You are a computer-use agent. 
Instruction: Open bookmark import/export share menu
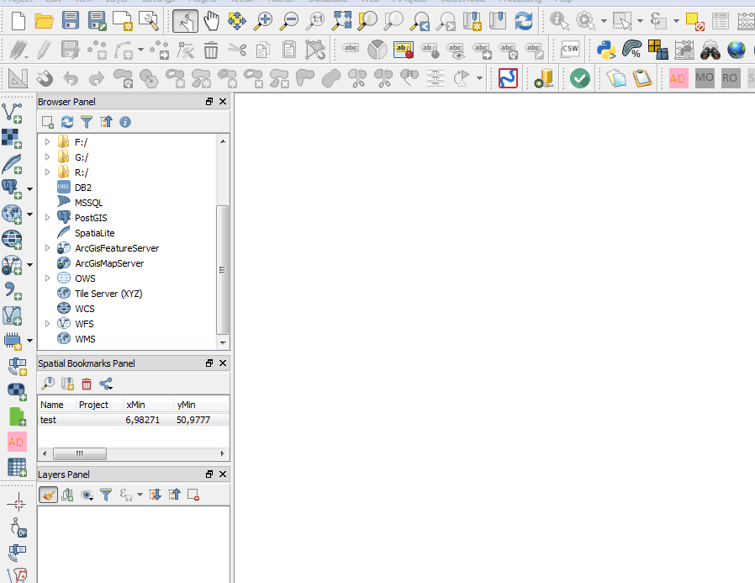(106, 384)
